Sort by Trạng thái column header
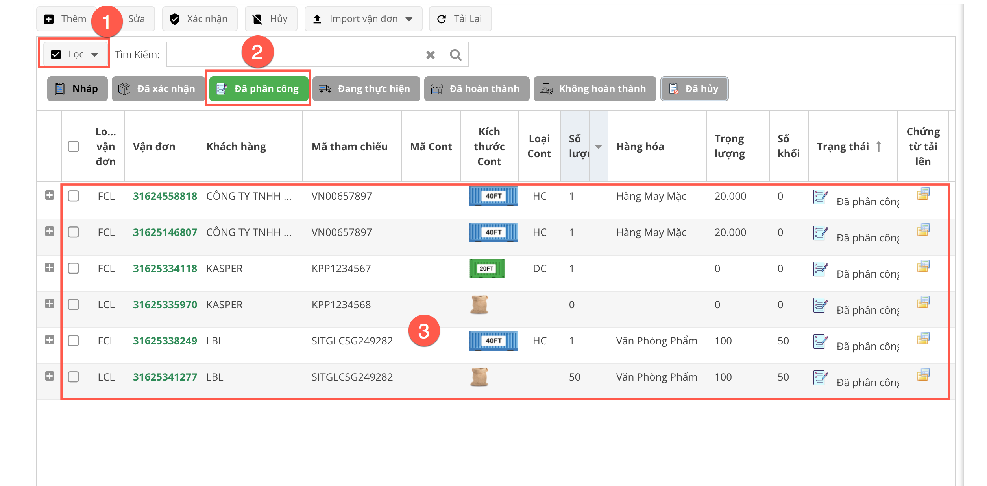Viewport: 987px width, 486px height. click(843, 146)
